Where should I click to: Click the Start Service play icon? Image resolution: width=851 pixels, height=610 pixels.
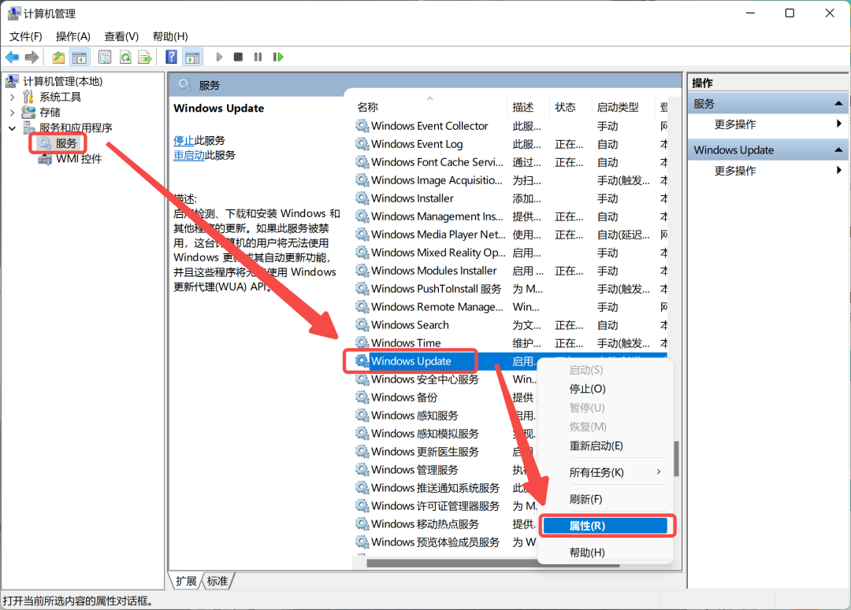coord(219,57)
